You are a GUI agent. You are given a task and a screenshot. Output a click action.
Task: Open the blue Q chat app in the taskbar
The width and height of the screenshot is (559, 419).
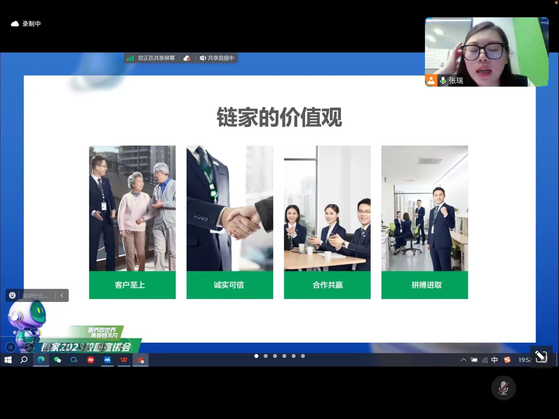coord(74,360)
